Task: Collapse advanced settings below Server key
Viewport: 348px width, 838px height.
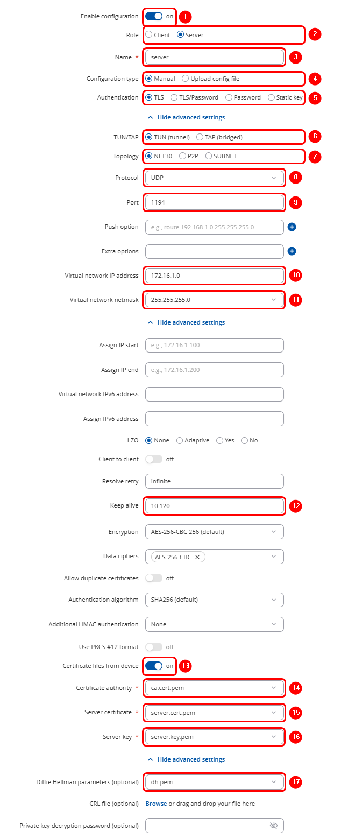Action: point(186,759)
